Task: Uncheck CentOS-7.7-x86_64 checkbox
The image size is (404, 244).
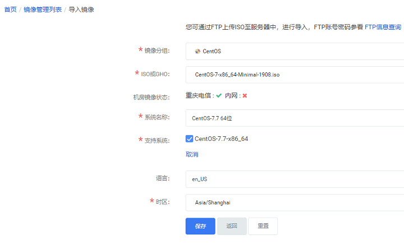Action: click(x=190, y=139)
